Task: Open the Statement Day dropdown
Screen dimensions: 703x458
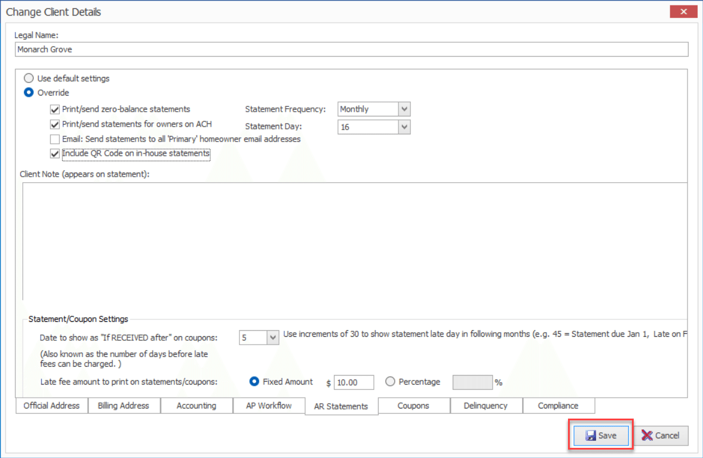Action: tap(404, 127)
